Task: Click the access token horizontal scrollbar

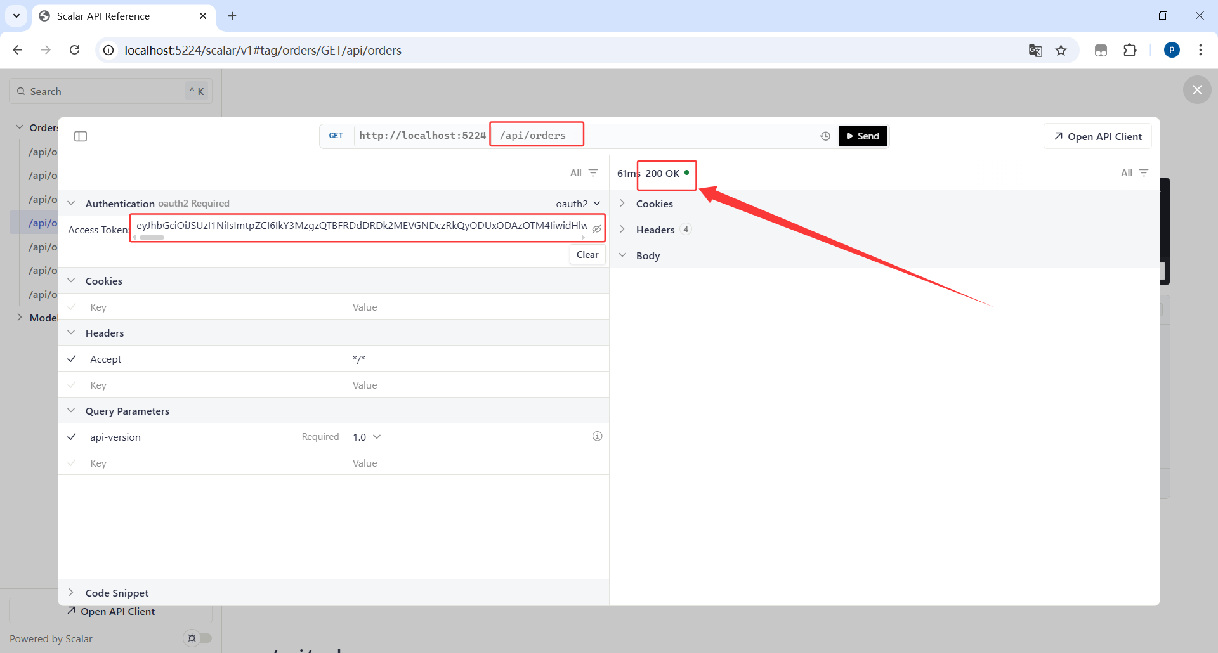Action: tap(152, 238)
